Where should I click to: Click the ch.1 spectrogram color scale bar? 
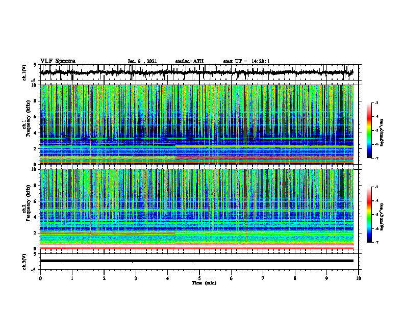coord(369,131)
